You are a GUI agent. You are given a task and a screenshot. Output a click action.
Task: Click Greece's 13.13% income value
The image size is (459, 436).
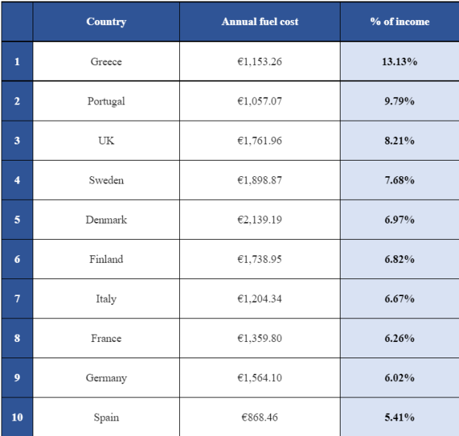[x=399, y=61]
